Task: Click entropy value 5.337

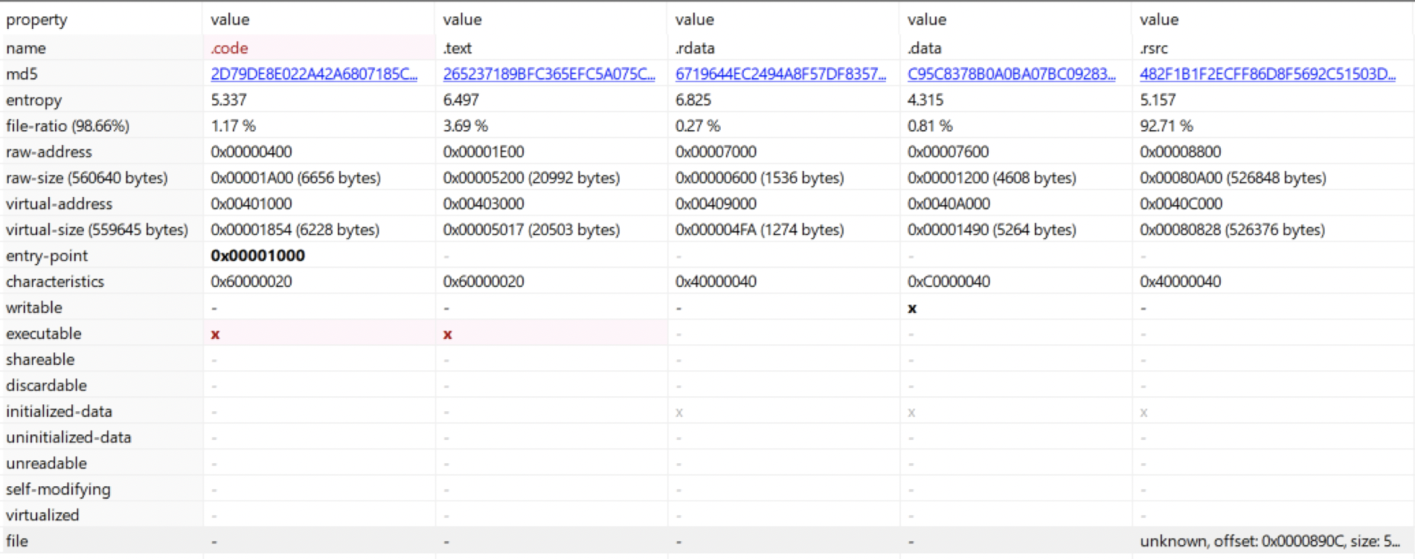Action: tap(228, 100)
